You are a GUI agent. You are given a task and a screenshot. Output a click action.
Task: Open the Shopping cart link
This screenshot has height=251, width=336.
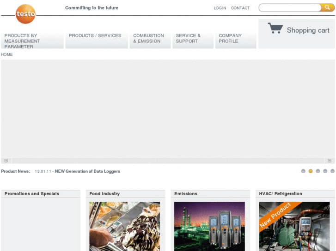[308, 30]
